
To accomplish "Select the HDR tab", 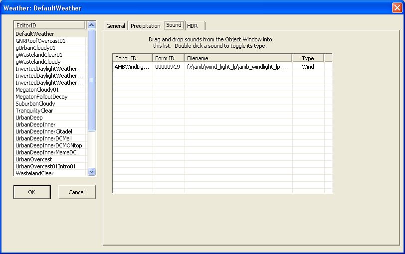I will click(193, 26).
